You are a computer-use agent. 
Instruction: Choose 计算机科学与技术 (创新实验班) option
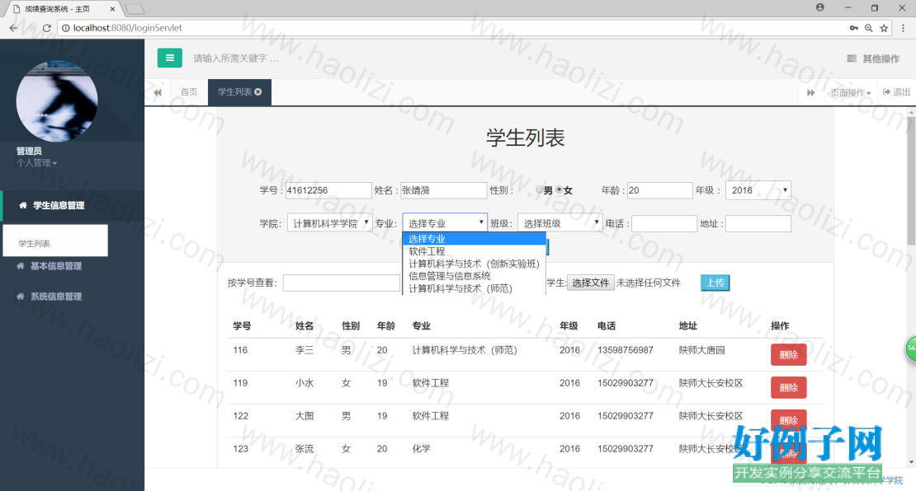tap(474, 264)
